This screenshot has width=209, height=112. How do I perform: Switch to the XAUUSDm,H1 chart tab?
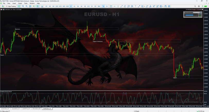coord(16,109)
